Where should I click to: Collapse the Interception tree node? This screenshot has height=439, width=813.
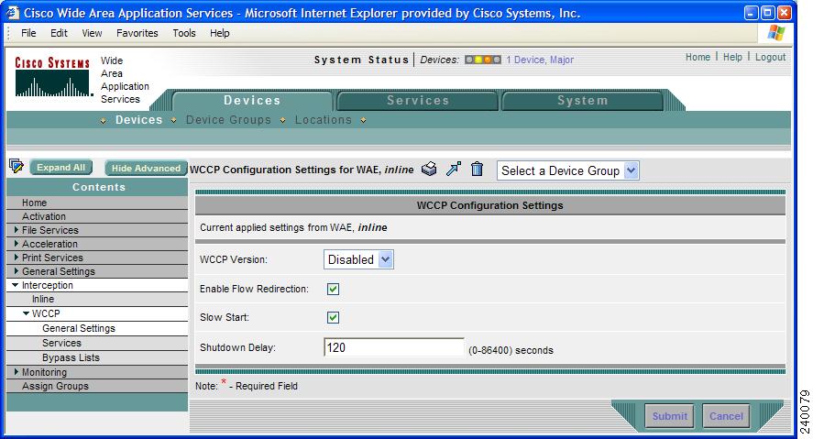click(x=15, y=285)
